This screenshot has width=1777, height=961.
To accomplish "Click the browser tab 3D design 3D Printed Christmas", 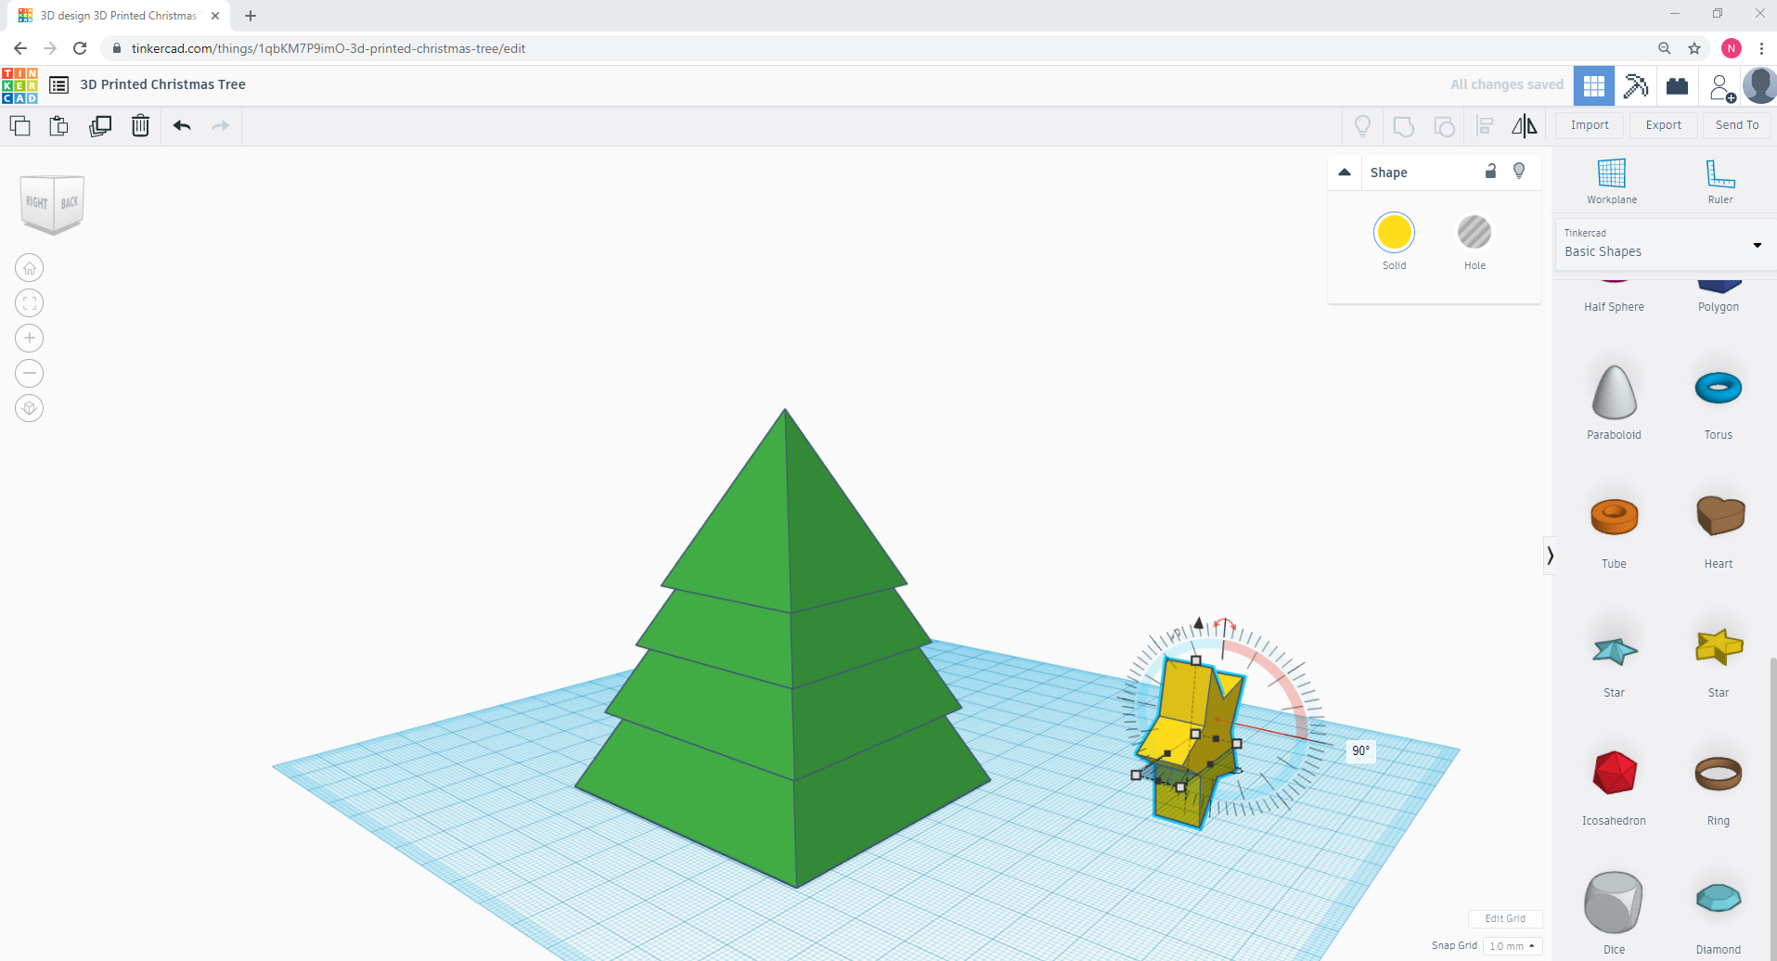I will 118,16.
